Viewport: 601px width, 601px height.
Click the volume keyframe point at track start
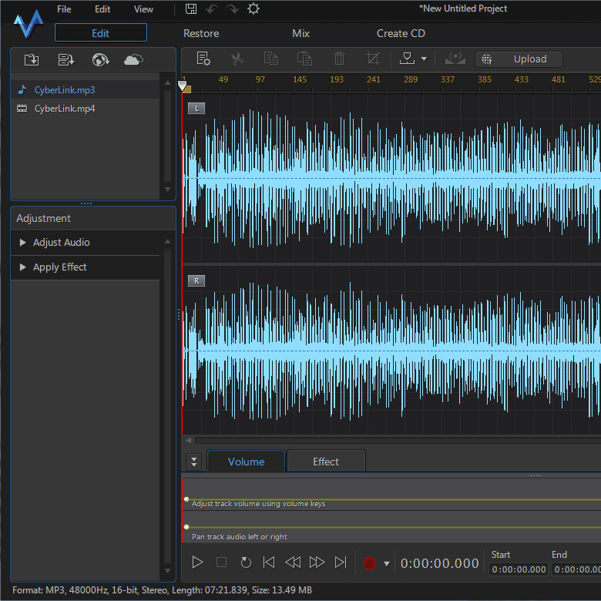click(x=186, y=499)
